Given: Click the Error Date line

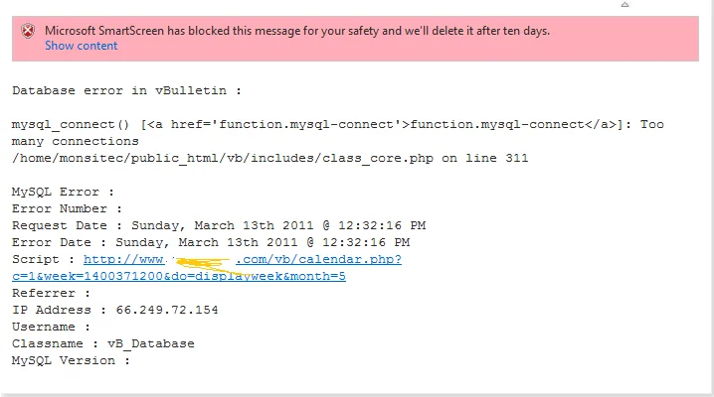Looking at the screenshot, I should pos(211,242).
